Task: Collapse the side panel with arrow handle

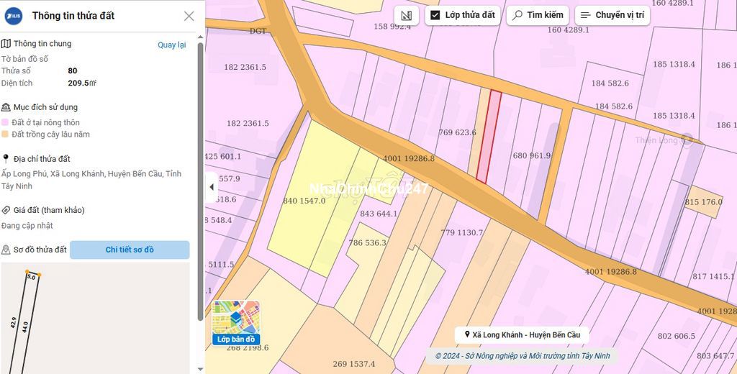Action: [x=211, y=187]
